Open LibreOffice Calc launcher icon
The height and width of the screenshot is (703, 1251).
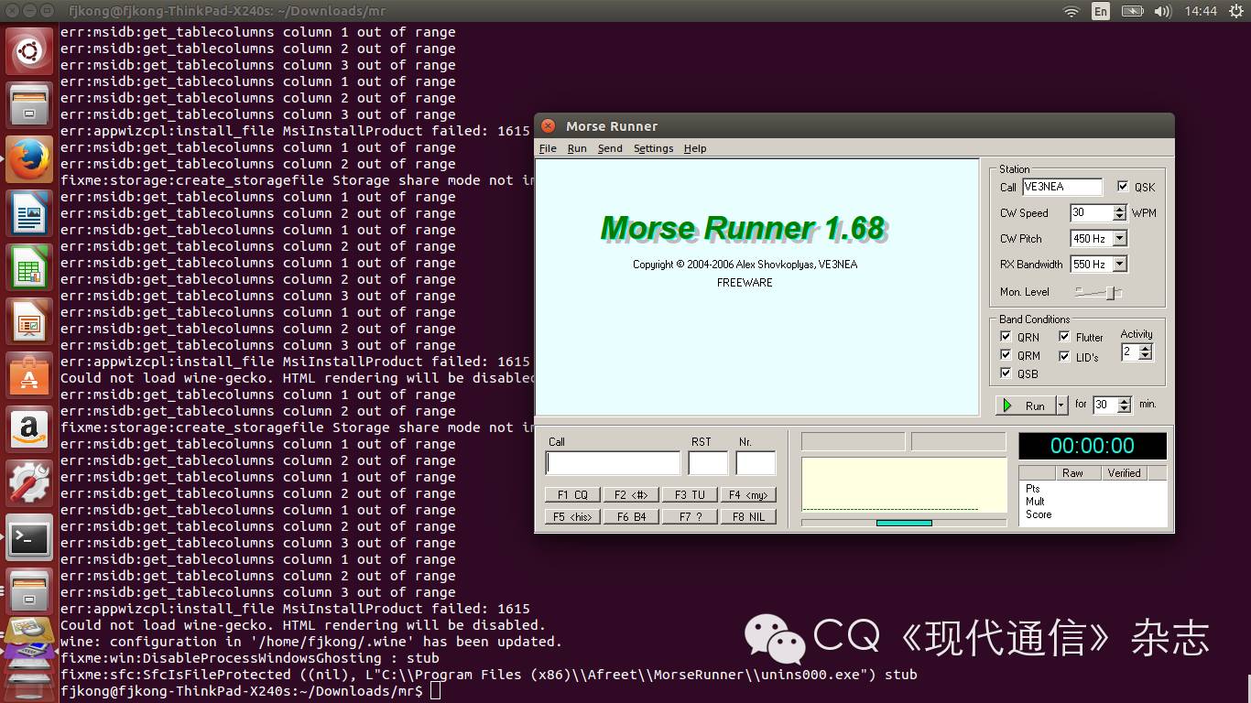[x=29, y=267]
